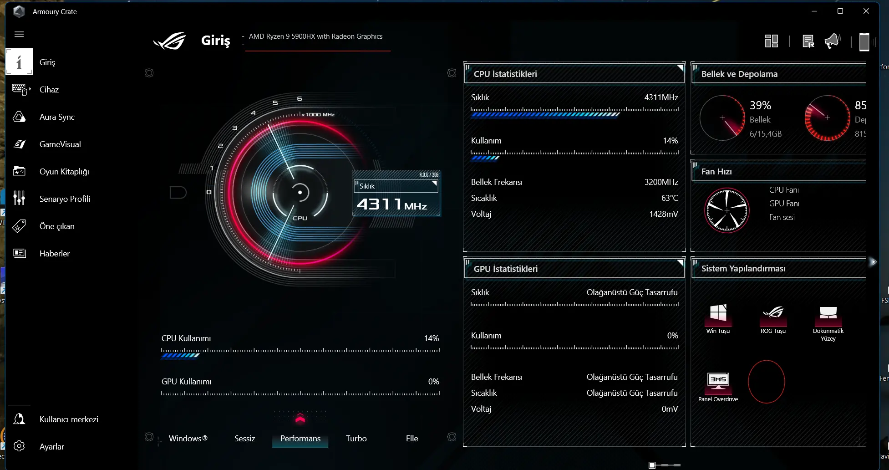Click Öne çıkan label in sidebar
Screen dimensions: 889x470
point(57,226)
